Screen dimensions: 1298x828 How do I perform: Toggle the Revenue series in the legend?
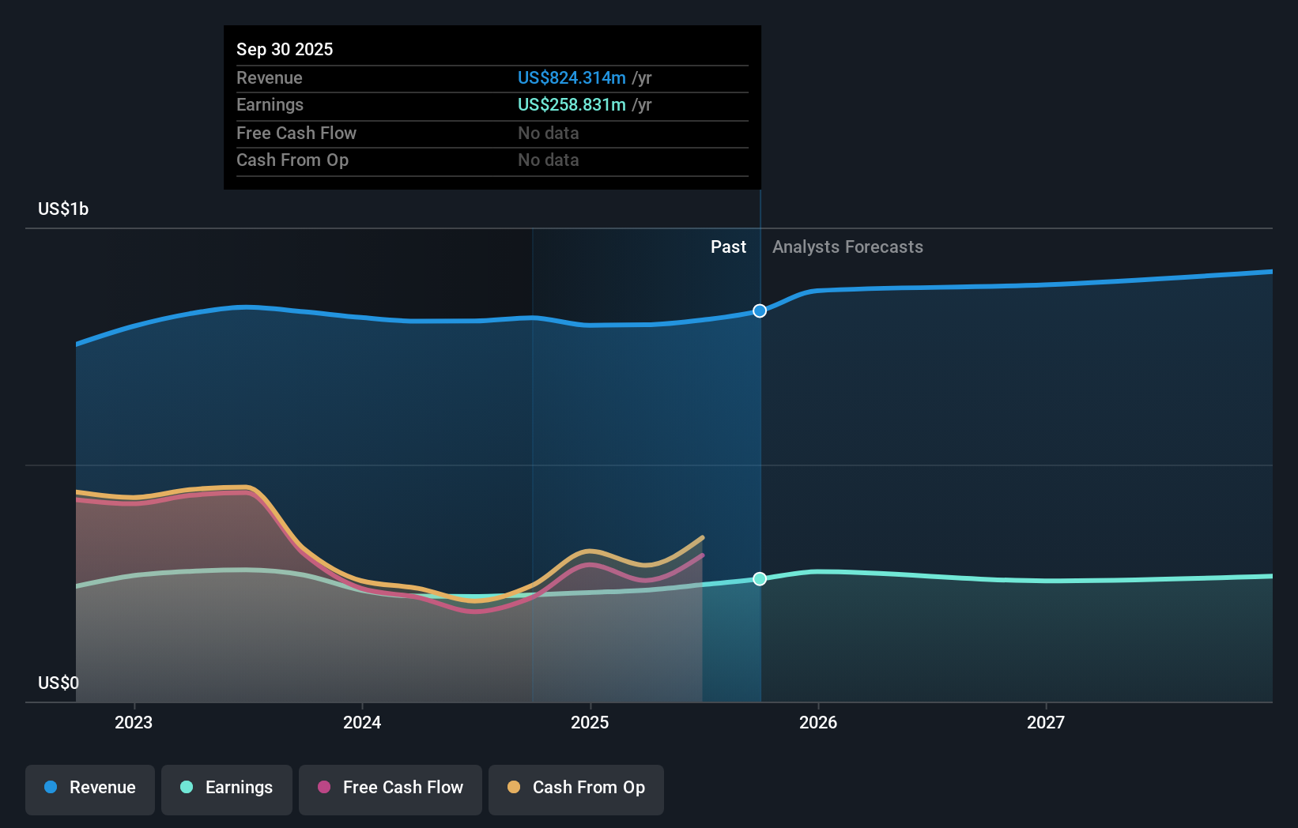[90, 789]
